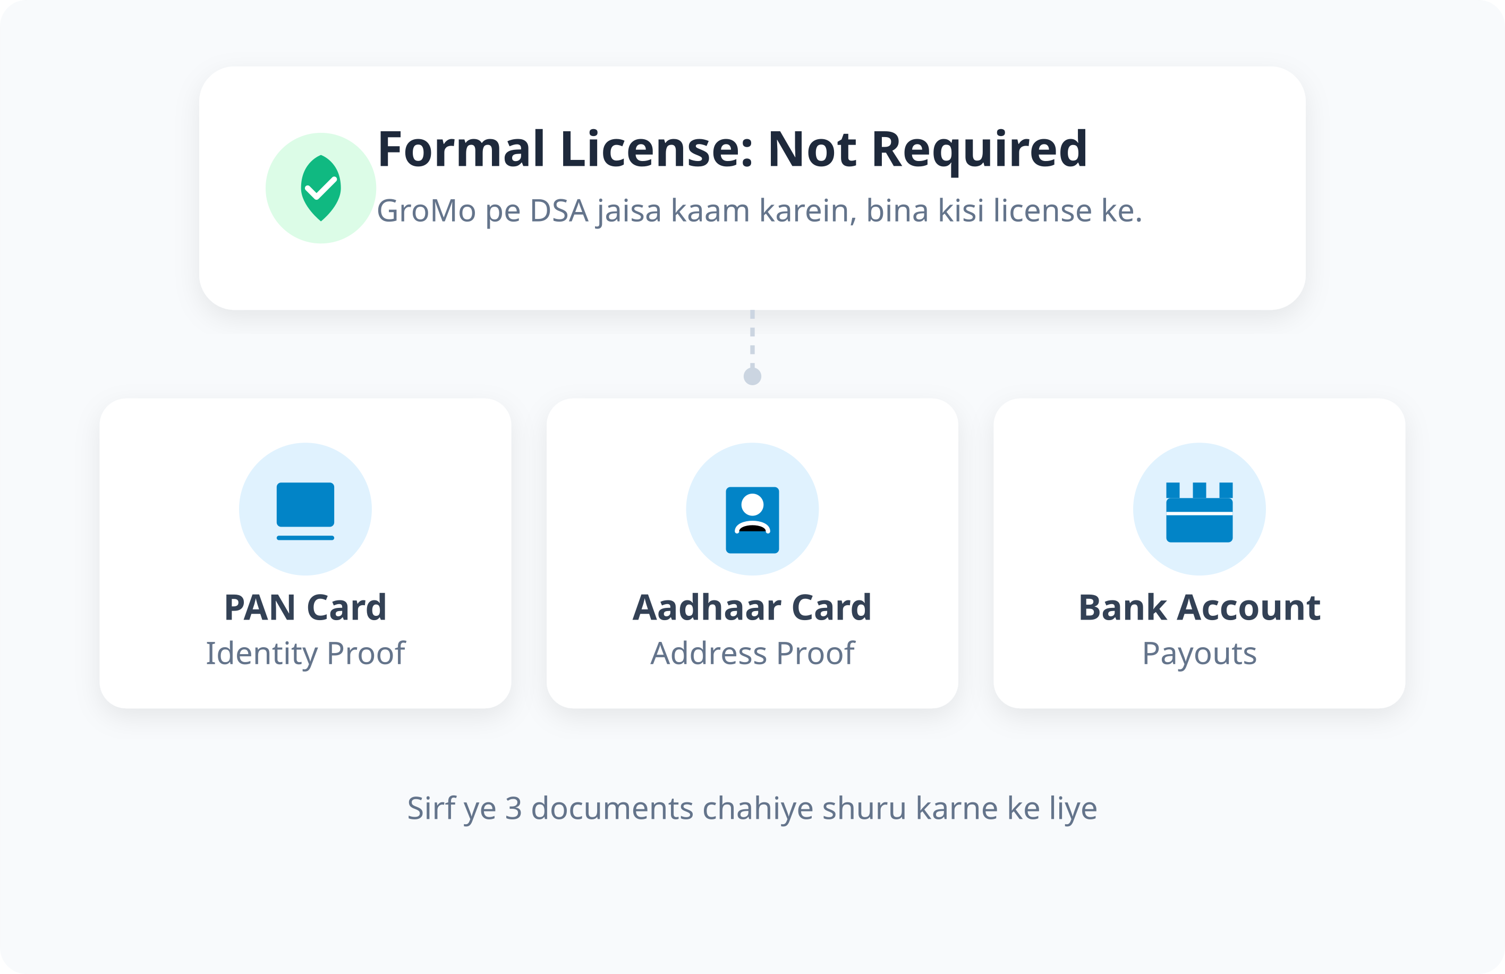
Task: Select the Bank Account title
Action: (x=1199, y=607)
